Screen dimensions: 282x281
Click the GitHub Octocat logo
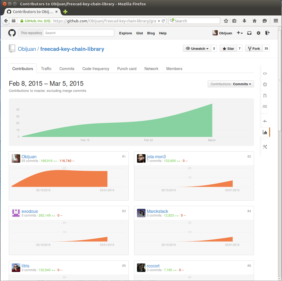pos(12,33)
